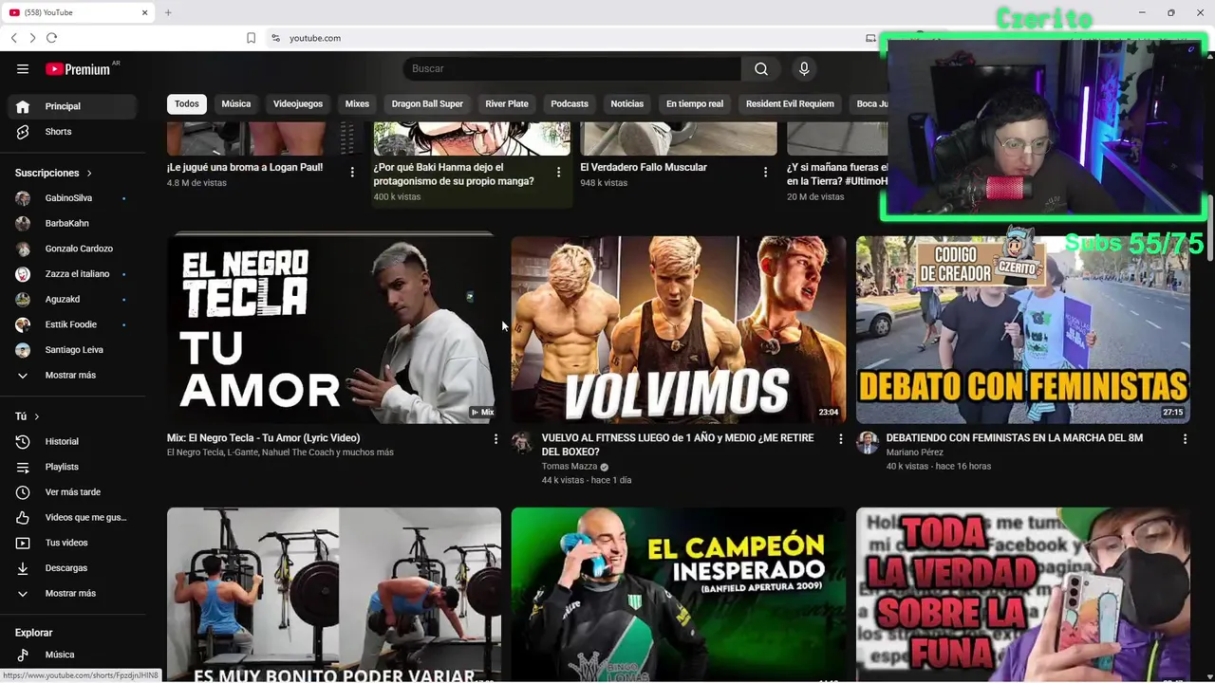The width and height of the screenshot is (1215, 683).
Task: Open Tus videos in sidebar
Action: (71, 543)
